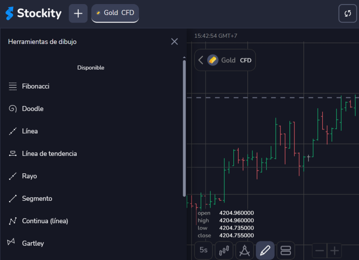Pick the Gartley pattern tool
359x260 pixels.
[x=33, y=243]
